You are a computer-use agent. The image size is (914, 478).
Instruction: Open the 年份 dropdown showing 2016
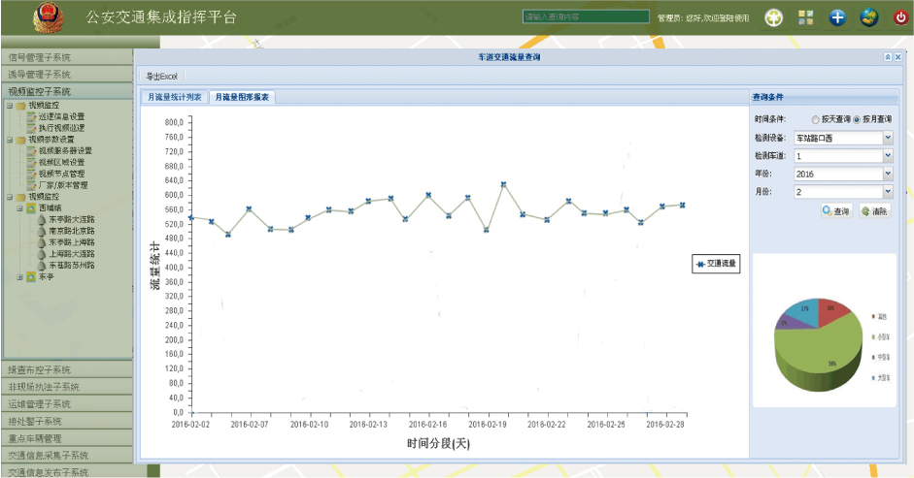(x=888, y=174)
